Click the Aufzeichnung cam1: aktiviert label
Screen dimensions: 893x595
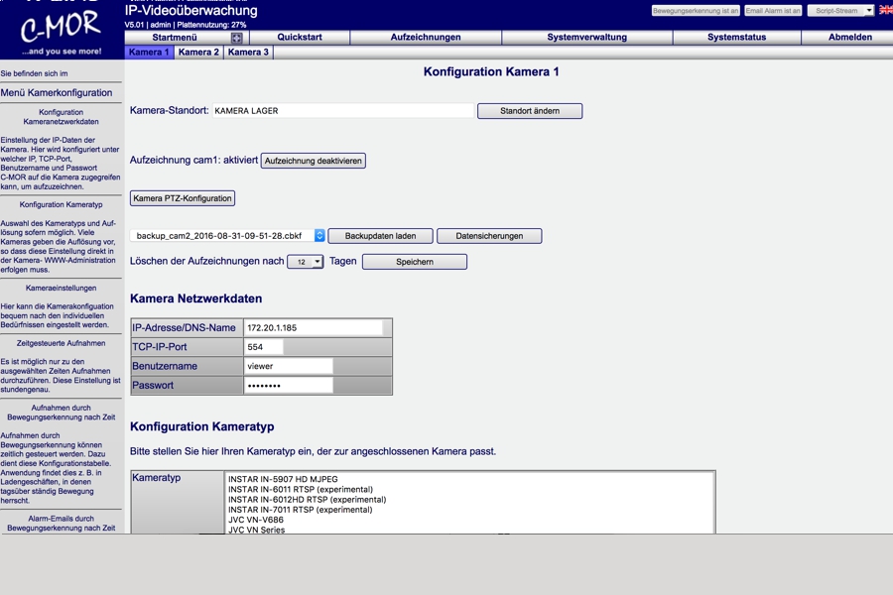(x=193, y=160)
